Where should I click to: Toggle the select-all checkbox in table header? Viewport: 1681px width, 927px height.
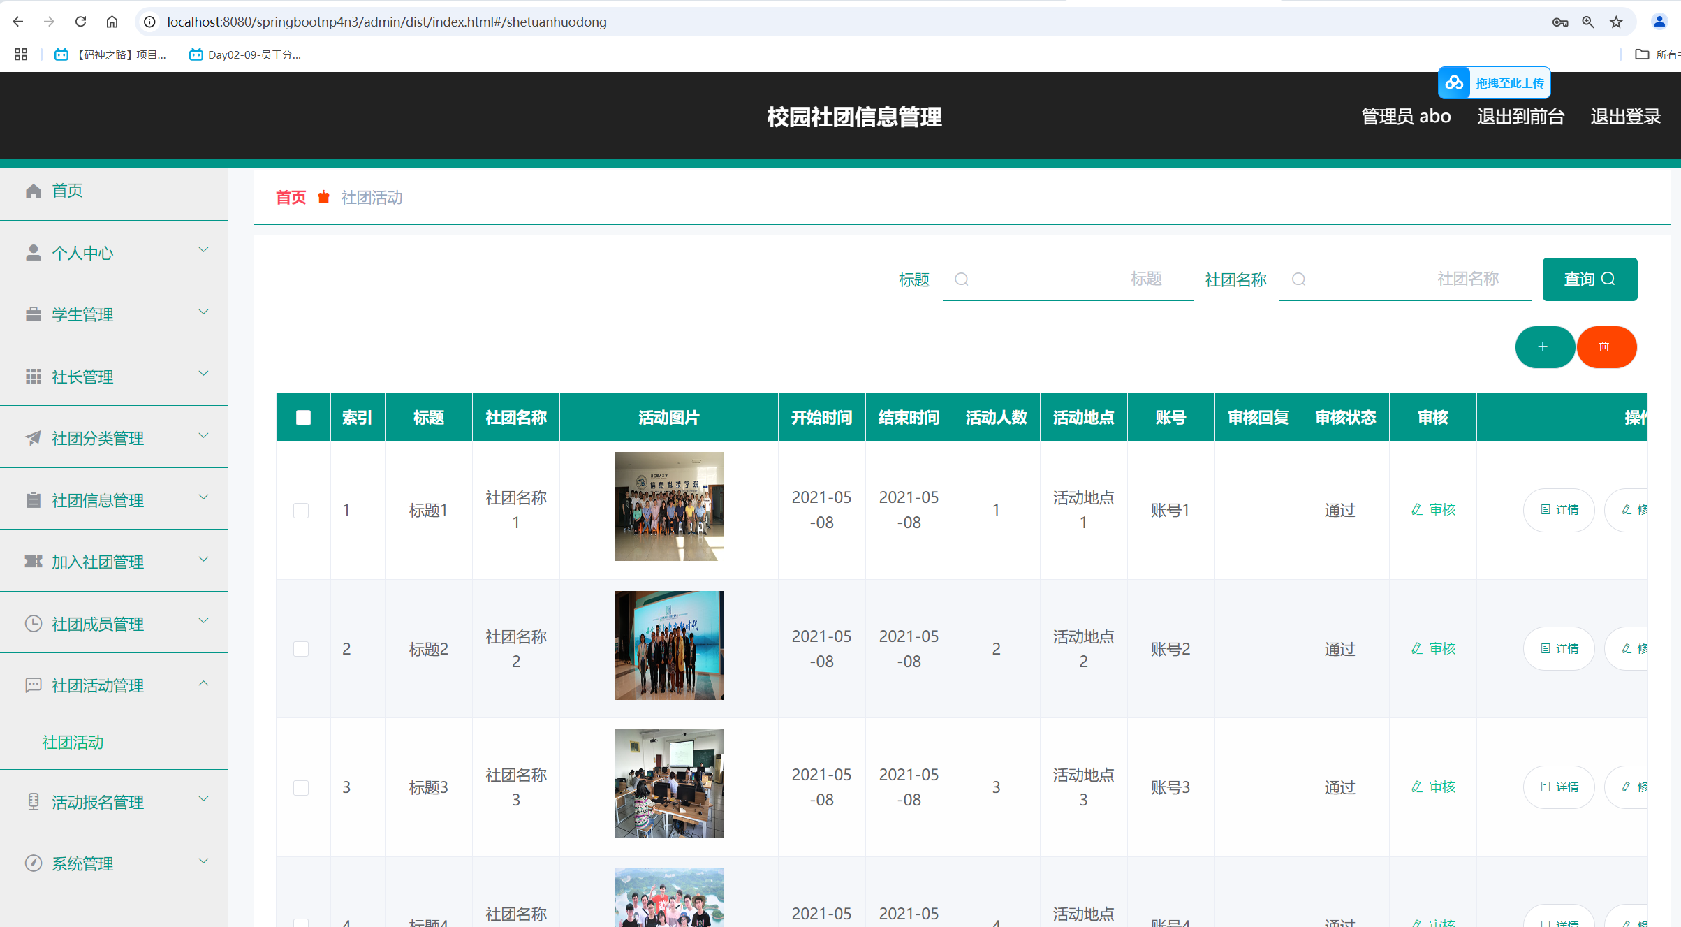click(x=303, y=417)
